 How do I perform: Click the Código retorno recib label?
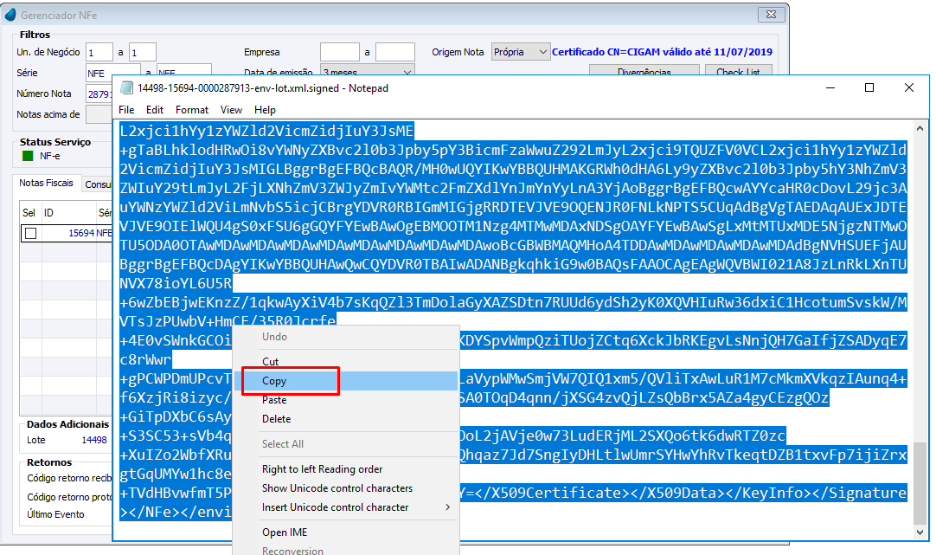[69, 478]
